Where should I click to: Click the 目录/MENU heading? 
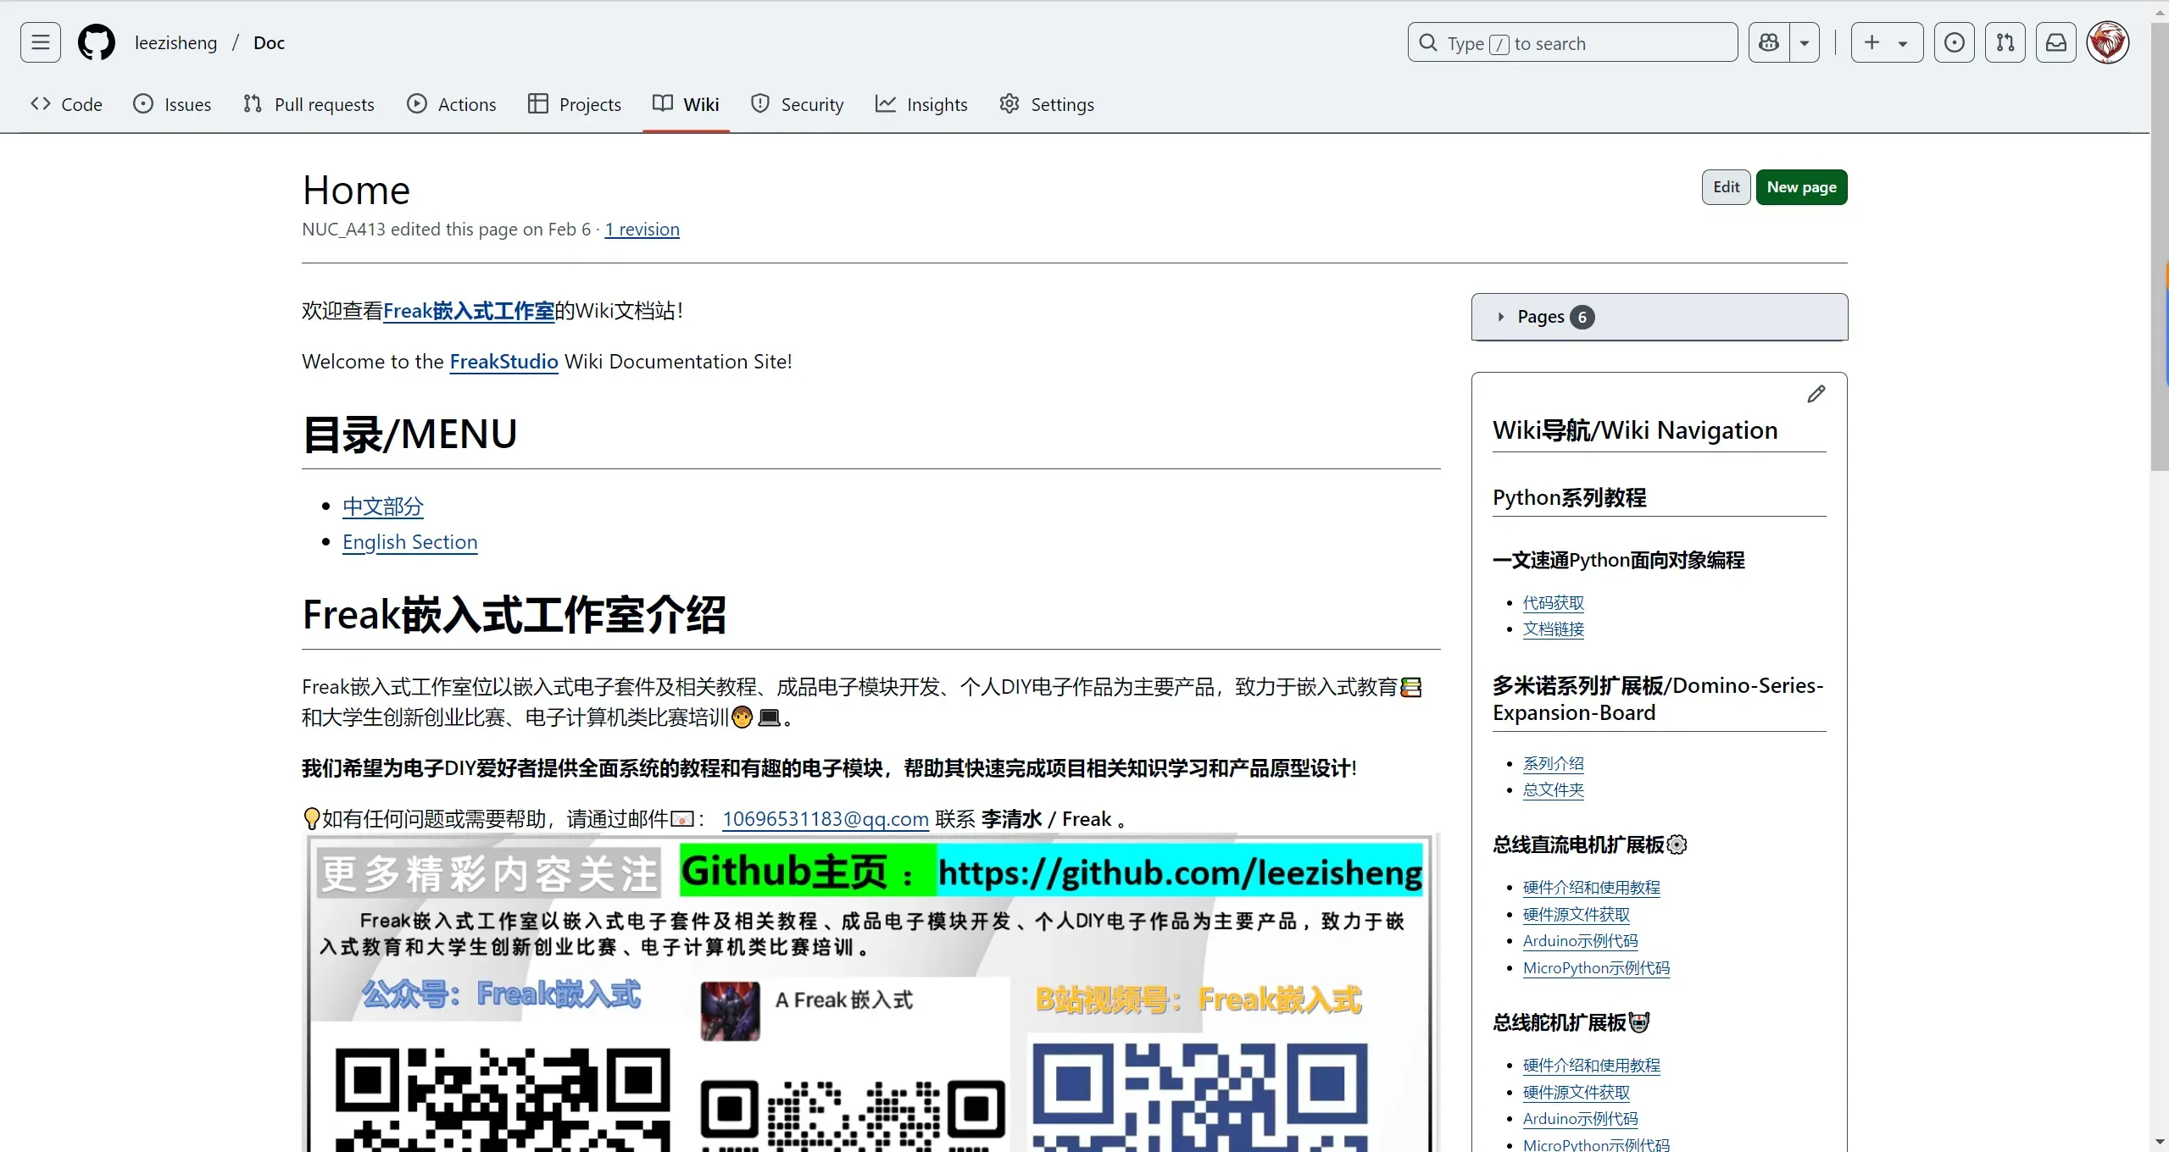click(x=409, y=435)
